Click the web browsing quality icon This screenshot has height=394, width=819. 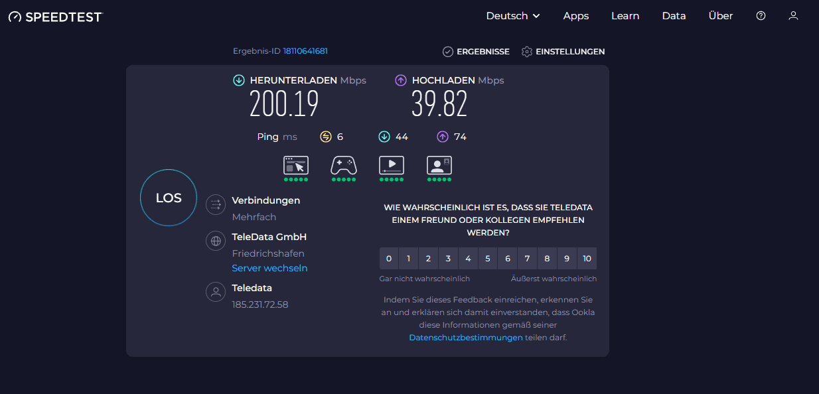click(x=296, y=165)
